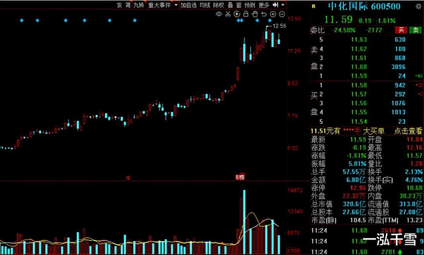
Task: Select the hand pan tool icon
Action: point(255,14)
